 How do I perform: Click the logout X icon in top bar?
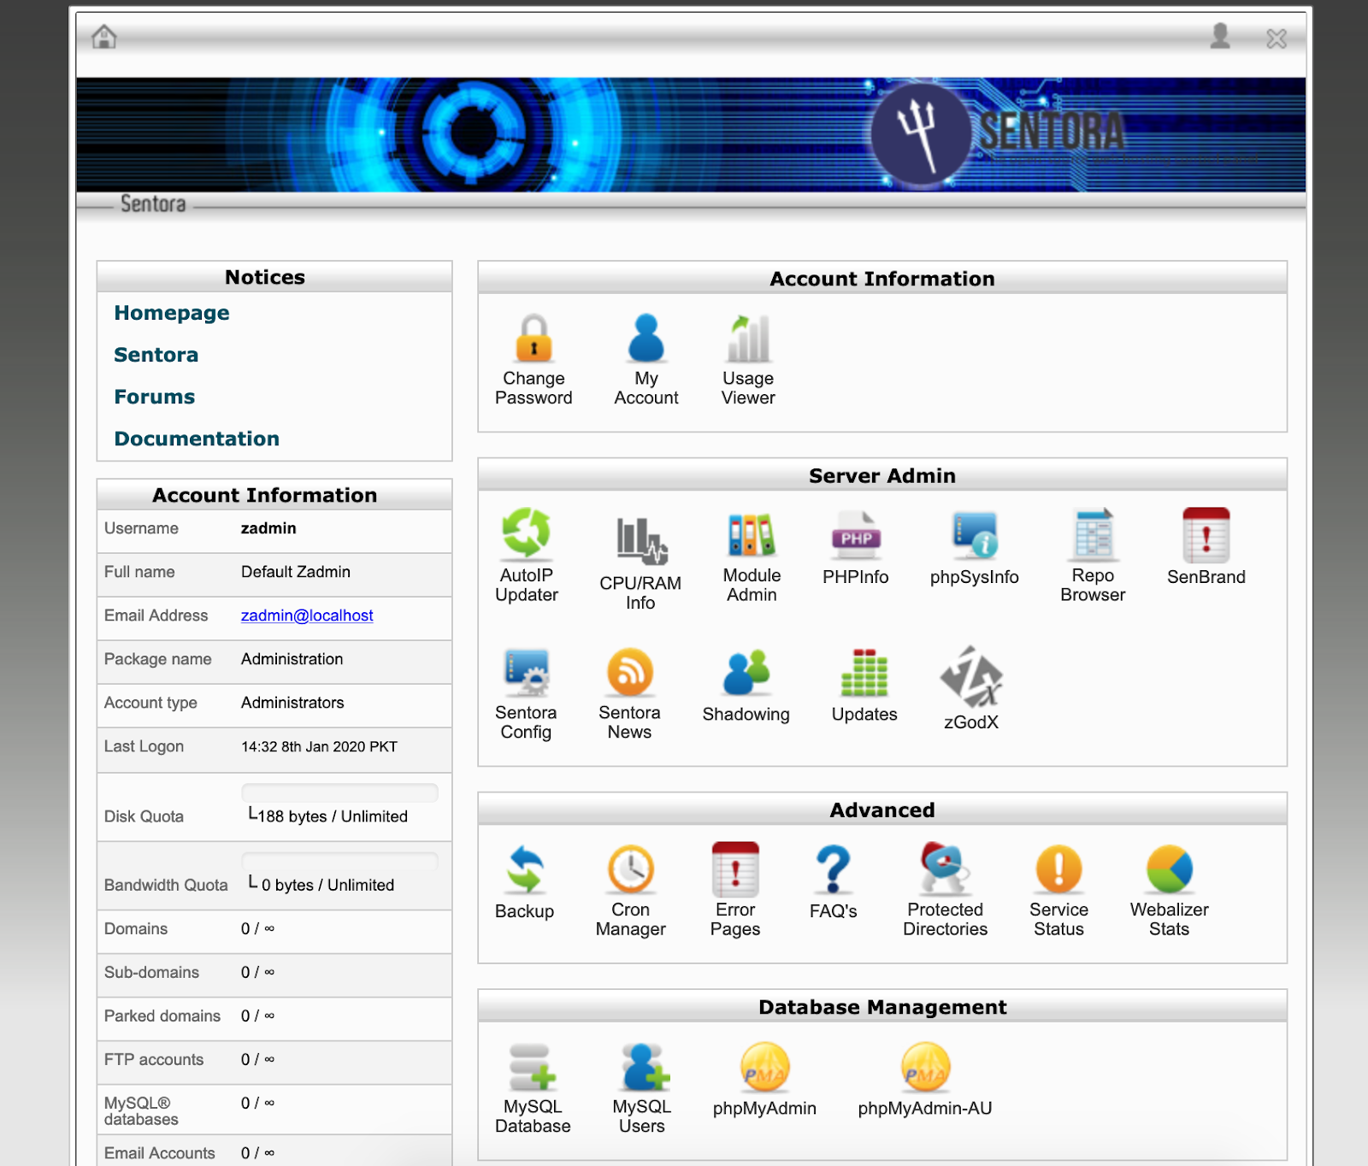[x=1277, y=38]
